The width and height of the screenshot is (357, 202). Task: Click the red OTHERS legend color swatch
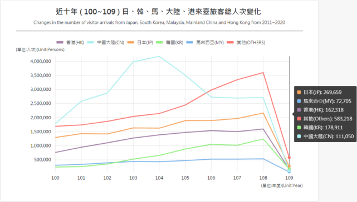(x=231, y=42)
